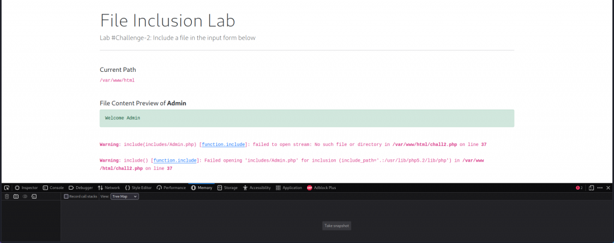Click the Welcome Admin preview box

pos(306,118)
